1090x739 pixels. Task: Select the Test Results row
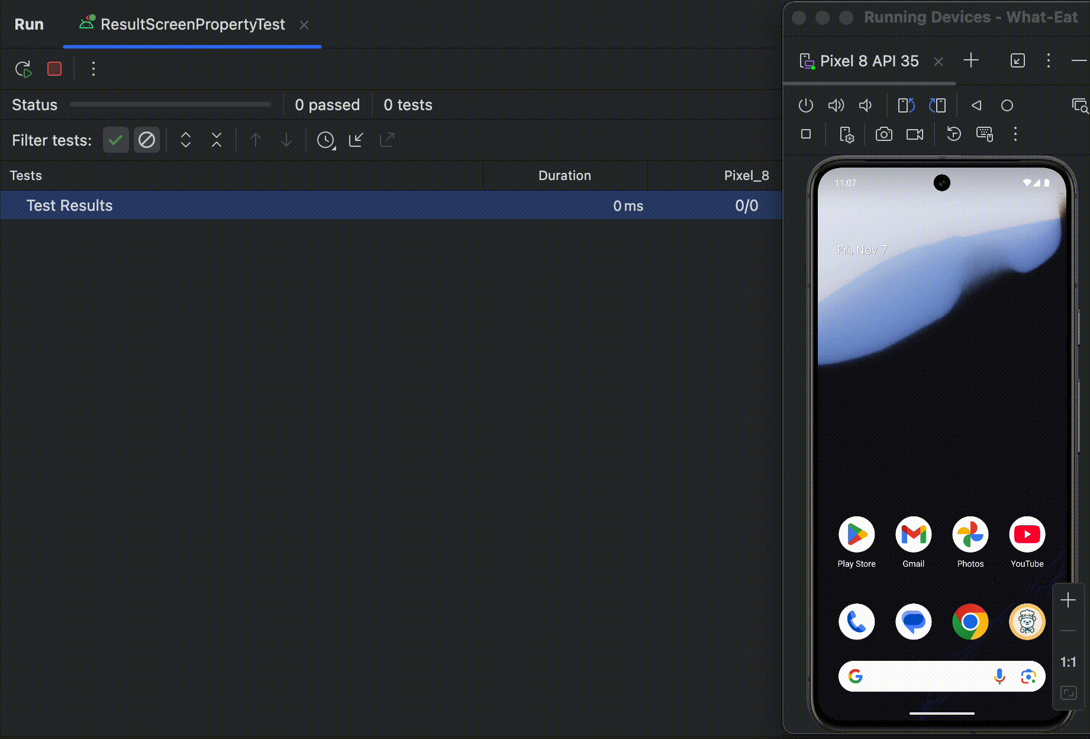70,205
